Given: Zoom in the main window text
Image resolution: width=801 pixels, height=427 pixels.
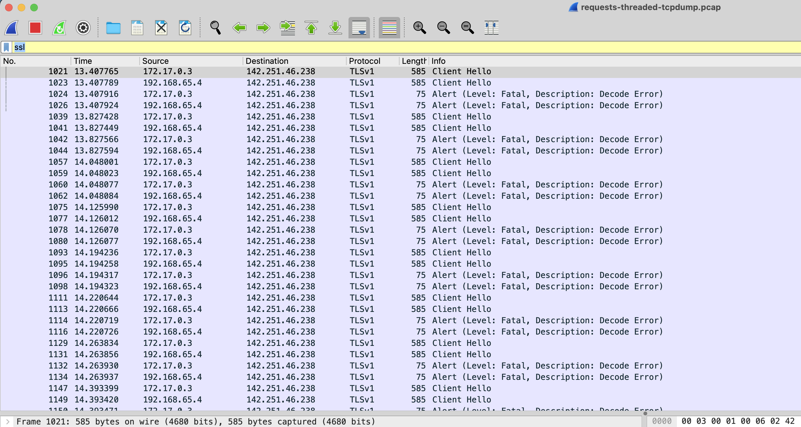Looking at the screenshot, I should click(420, 28).
